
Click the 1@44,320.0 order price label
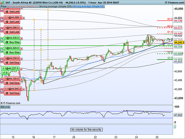(12, 48)
